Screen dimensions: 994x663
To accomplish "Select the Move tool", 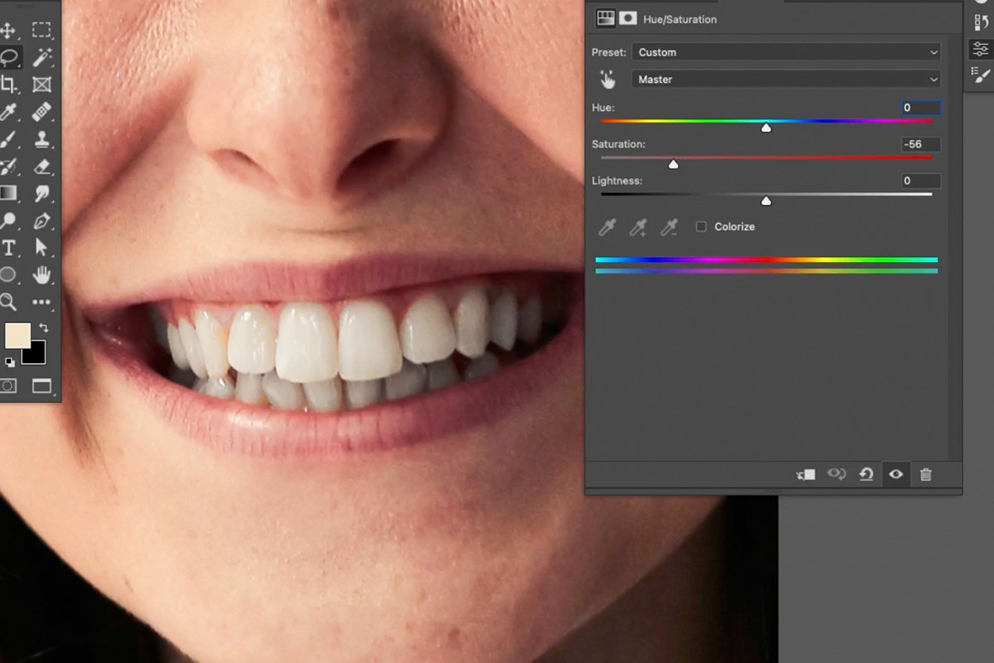I will coord(8,31).
